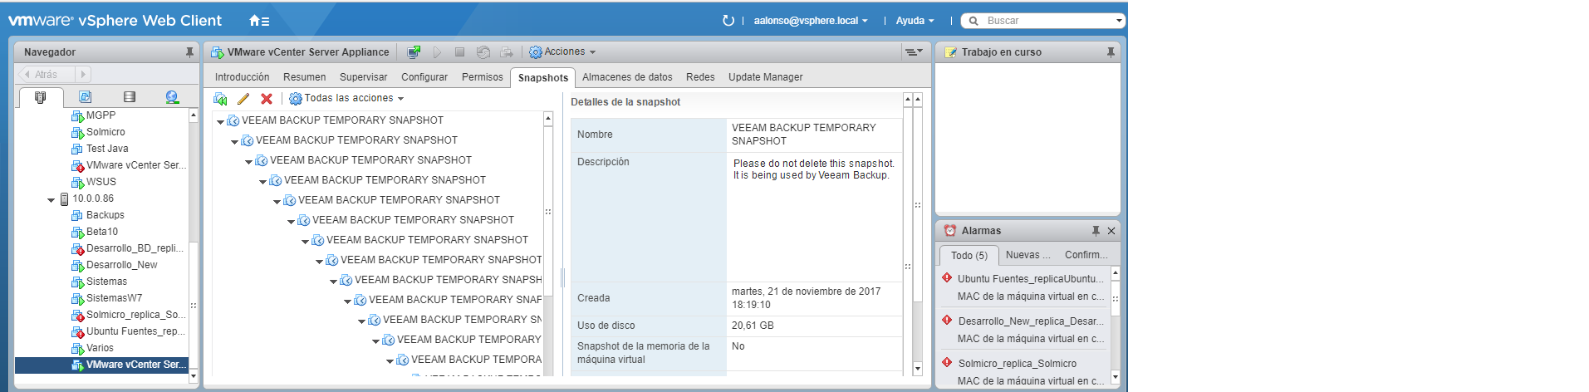Click the snapshot details scroll down arrow

[x=917, y=368]
